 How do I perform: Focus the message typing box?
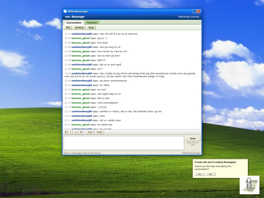tap(124, 143)
